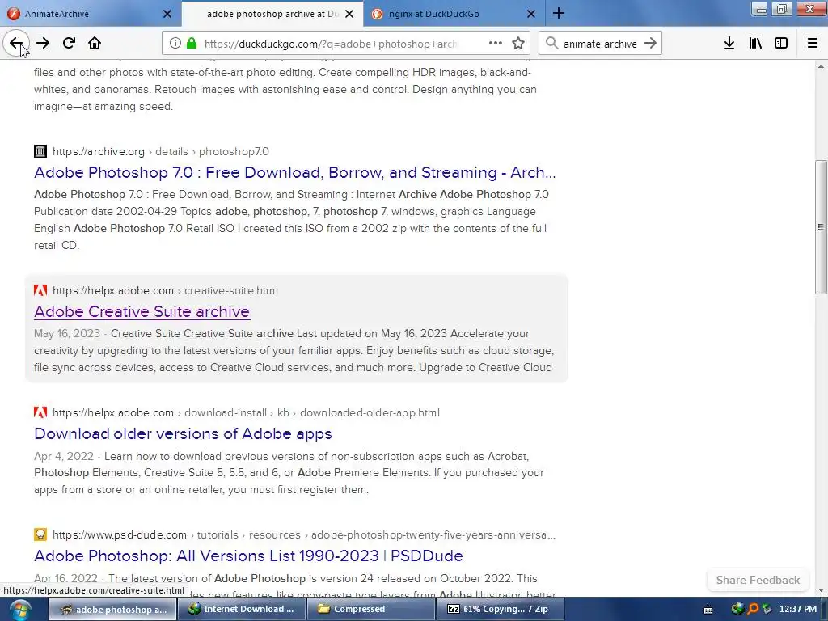Open the Library bookshelf icon
Screen dimensions: 828x621
(755, 44)
